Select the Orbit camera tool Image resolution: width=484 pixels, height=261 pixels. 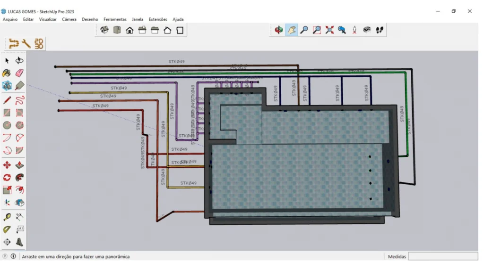(x=279, y=30)
